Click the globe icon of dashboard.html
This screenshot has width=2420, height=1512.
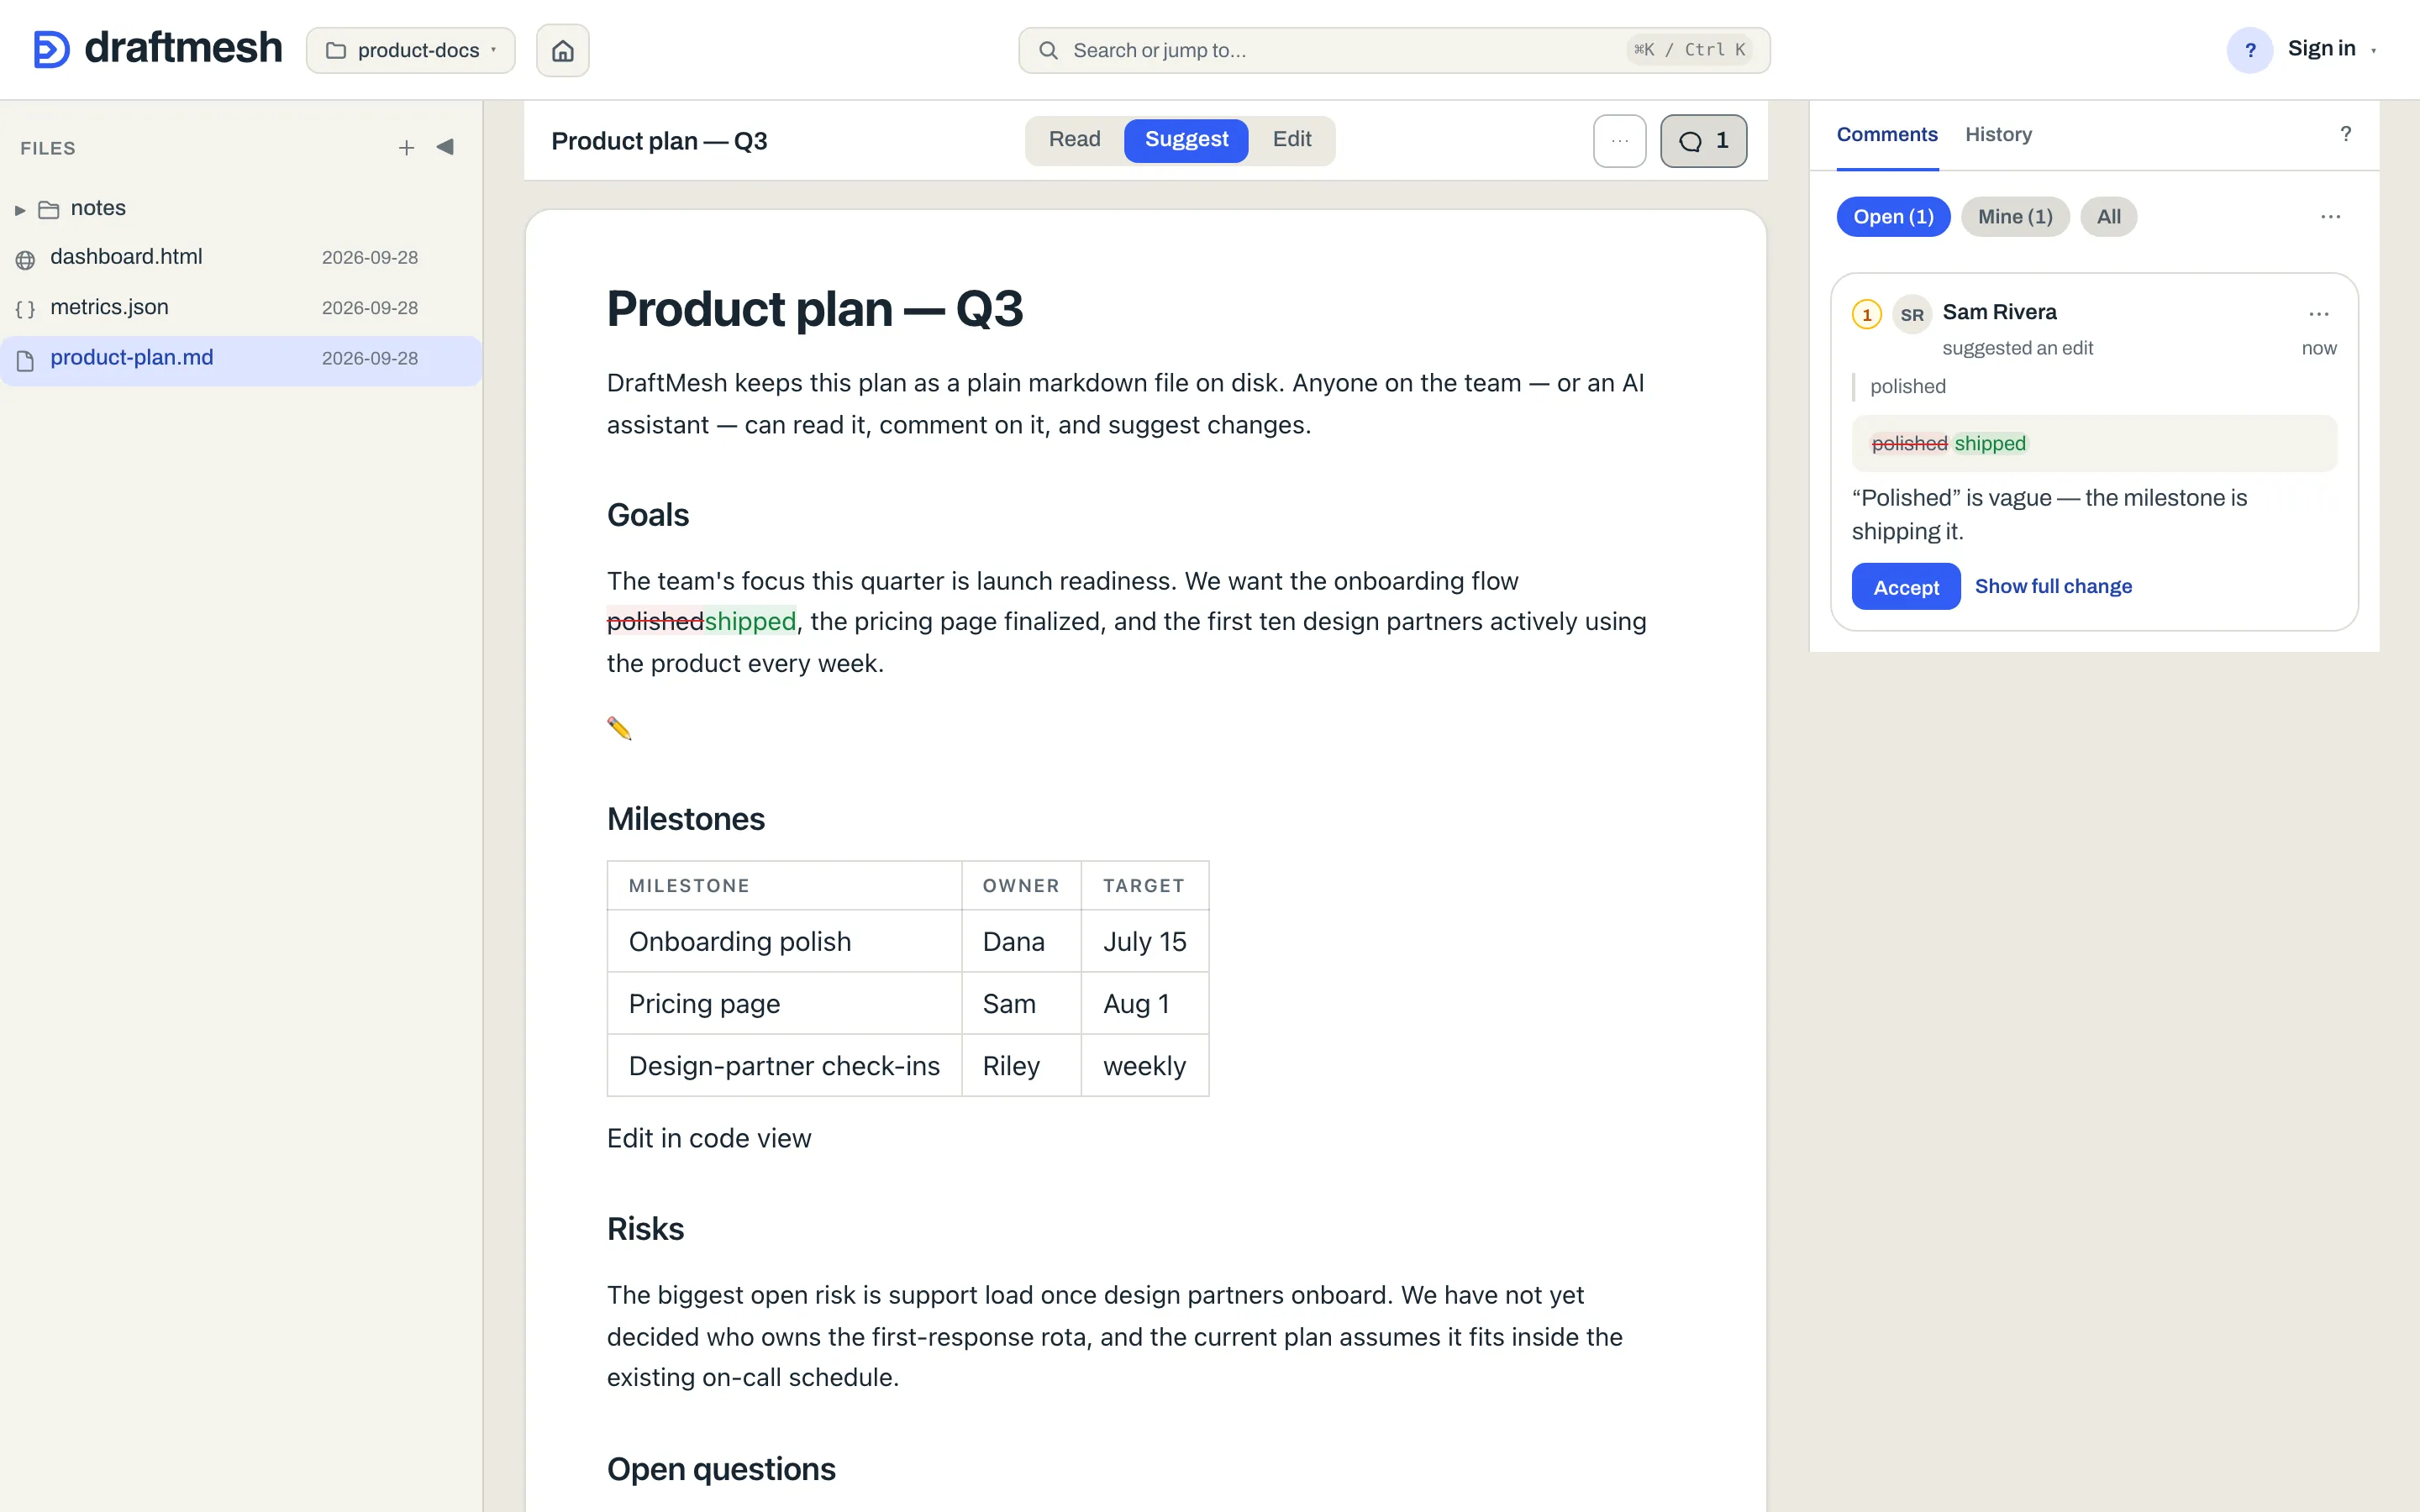(x=26, y=259)
